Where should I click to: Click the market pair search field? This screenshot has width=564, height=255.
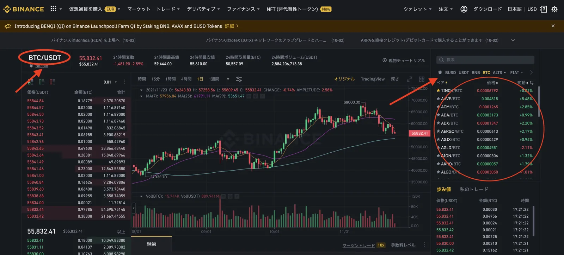(485, 60)
